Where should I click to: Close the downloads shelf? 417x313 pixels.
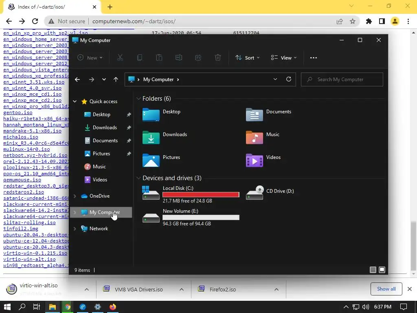[x=410, y=289]
